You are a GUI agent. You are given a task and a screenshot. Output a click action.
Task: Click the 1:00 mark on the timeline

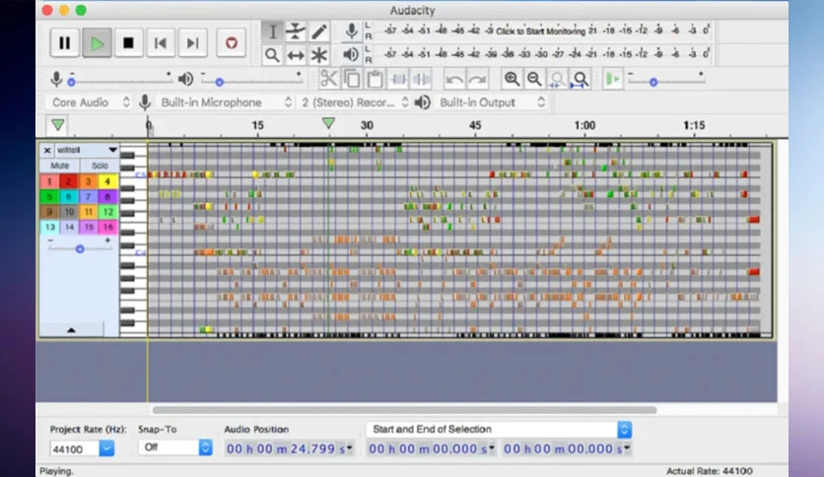click(x=584, y=125)
